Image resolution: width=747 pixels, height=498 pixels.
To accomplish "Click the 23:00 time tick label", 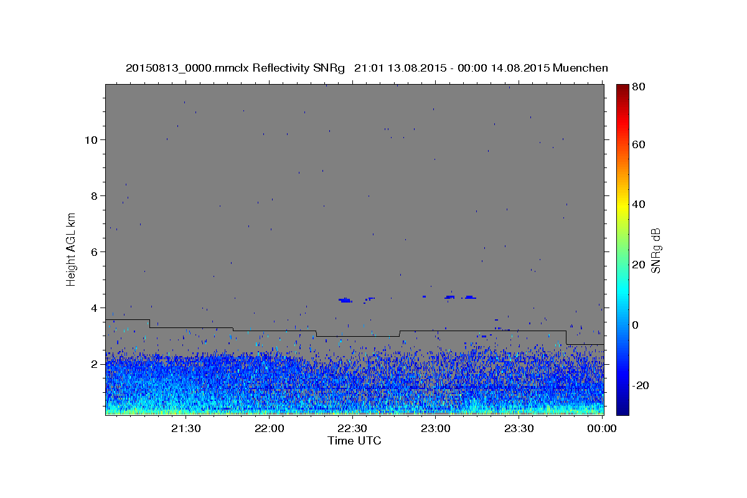I will click(435, 428).
